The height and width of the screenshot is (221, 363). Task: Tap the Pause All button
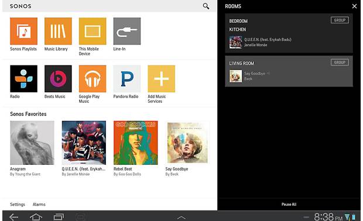(289, 205)
